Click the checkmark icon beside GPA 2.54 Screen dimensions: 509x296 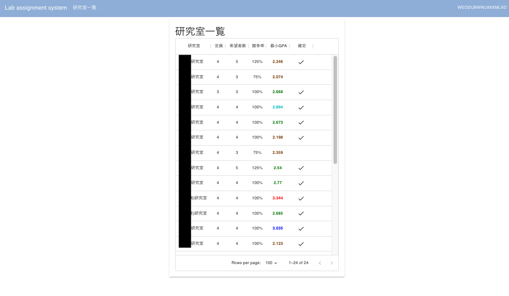(x=301, y=168)
